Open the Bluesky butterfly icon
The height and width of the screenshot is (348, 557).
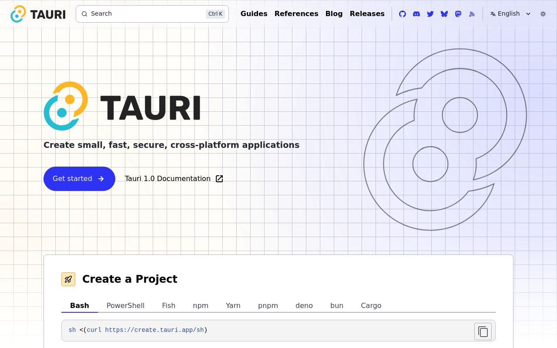(x=444, y=14)
